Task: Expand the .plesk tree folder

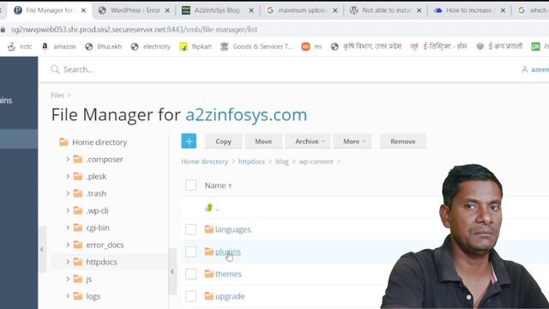Action: click(x=68, y=176)
